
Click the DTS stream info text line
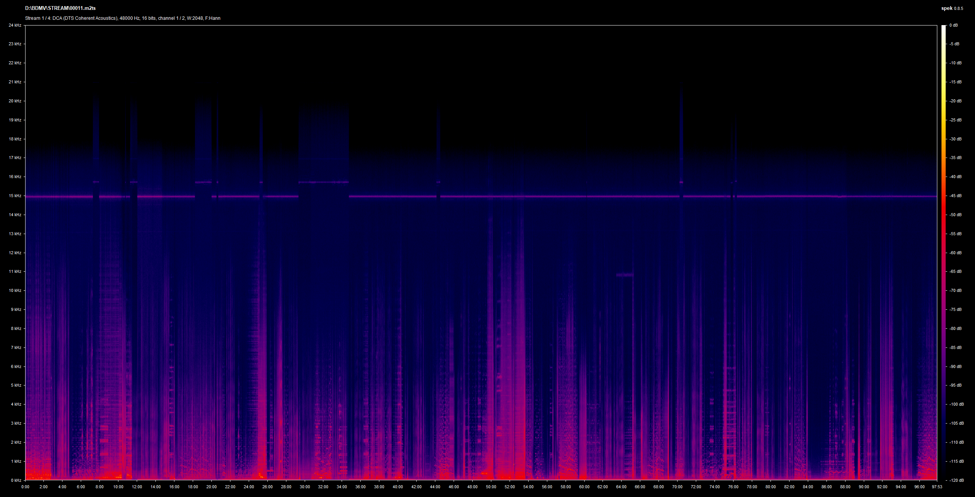click(x=123, y=18)
